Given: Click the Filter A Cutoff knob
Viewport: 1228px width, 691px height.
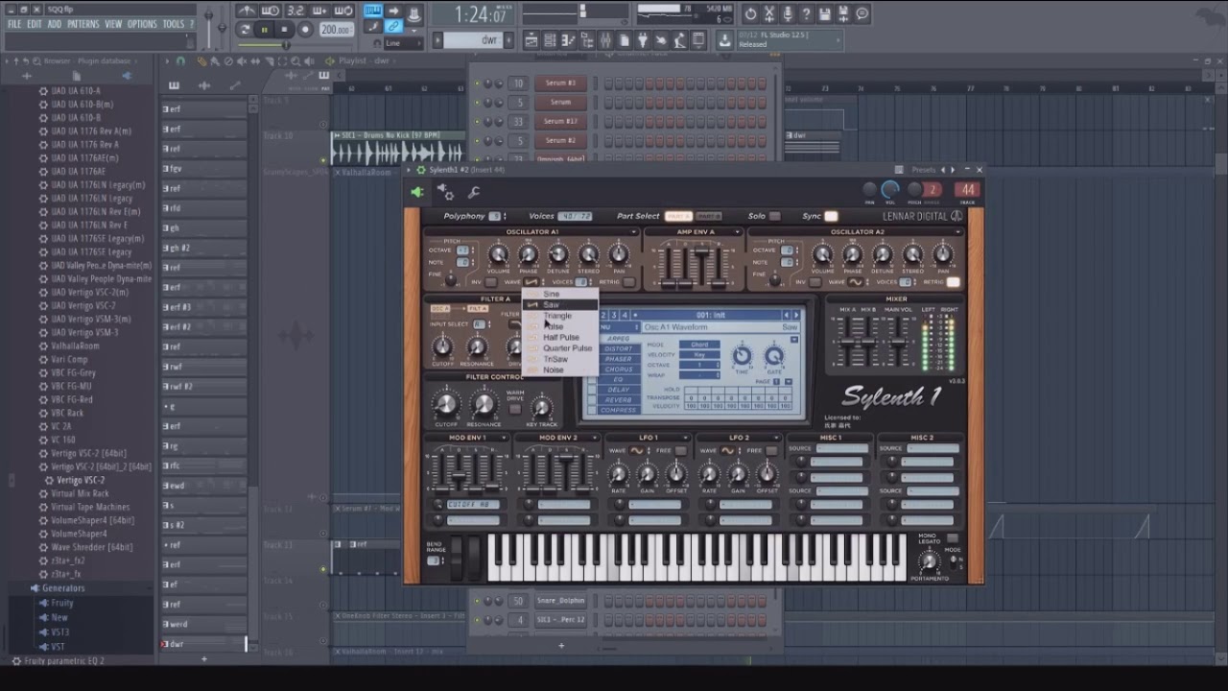Looking at the screenshot, I should pos(442,347).
